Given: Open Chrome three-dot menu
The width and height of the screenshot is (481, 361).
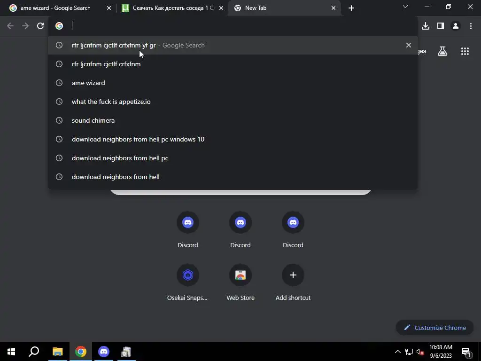Looking at the screenshot, I should pyautogui.click(x=471, y=26).
